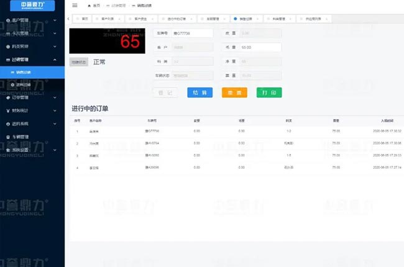This screenshot has width=404, height=267.
Task: Click the black weight display showing 65
Action: 107,41
